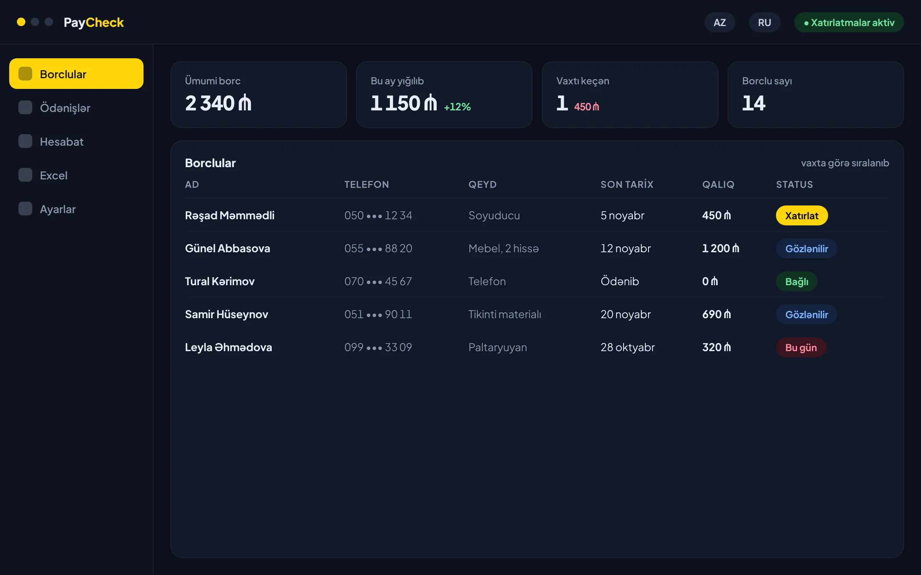Screen dimensions: 921x575
Task: Sort by the QALIQ column header
Action: 718,184
